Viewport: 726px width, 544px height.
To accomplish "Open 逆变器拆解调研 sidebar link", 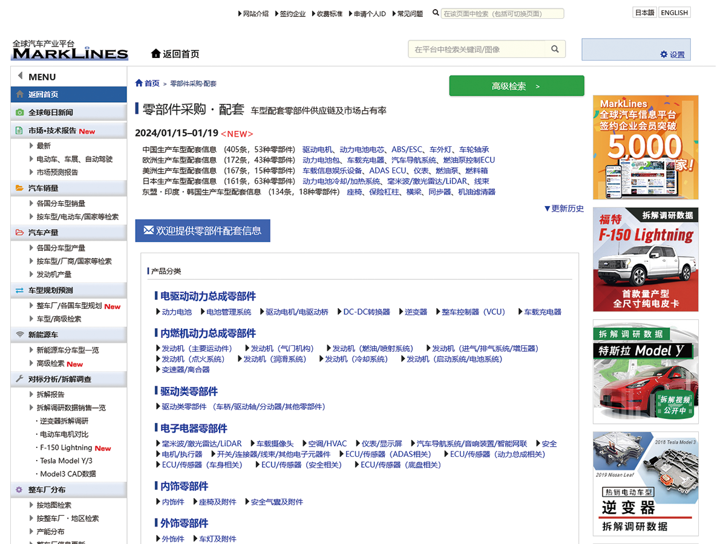I will [x=64, y=421].
